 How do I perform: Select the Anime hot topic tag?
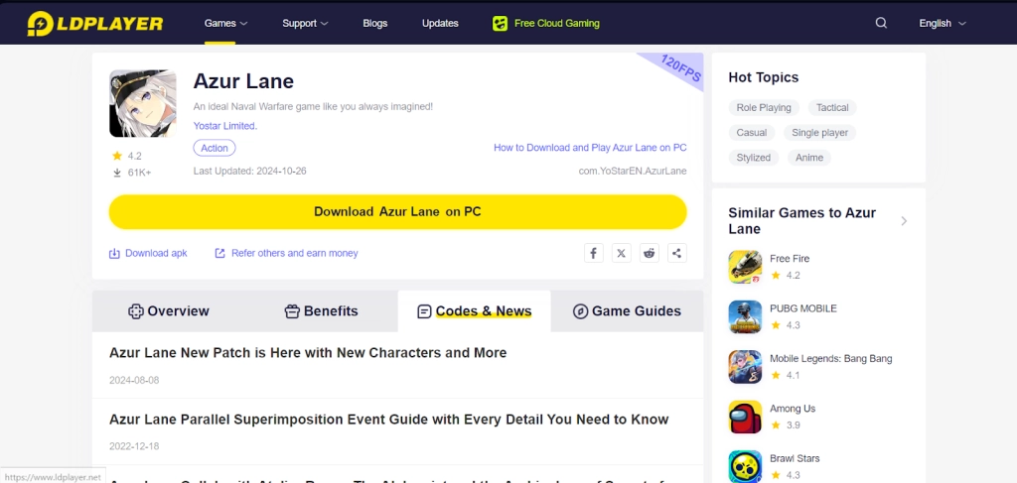tap(808, 158)
